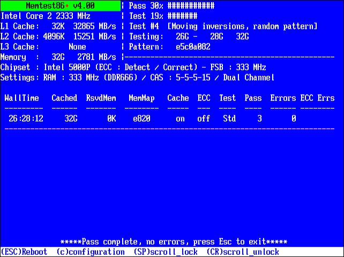Screen dimensions: 344x257
Task: Click the RsvdMem value 0K
Action: (x=111, y=119)
